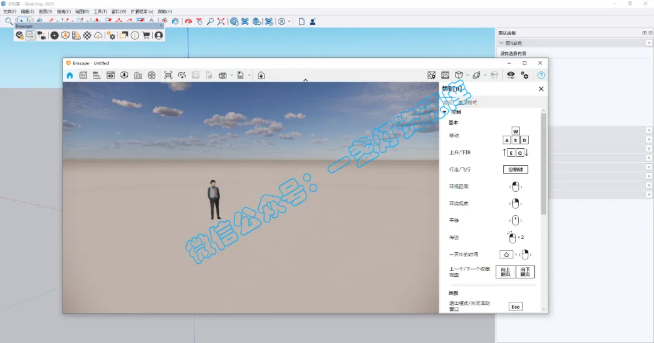This screenshot has height=343, width=654.
Task: Click the 空格键 key box in help panel
Action: click(x=515, y=169)
